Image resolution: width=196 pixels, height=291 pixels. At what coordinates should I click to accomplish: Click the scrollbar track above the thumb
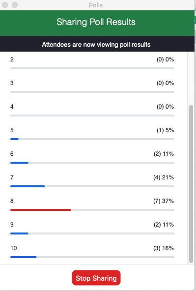[x=191, y=79]
